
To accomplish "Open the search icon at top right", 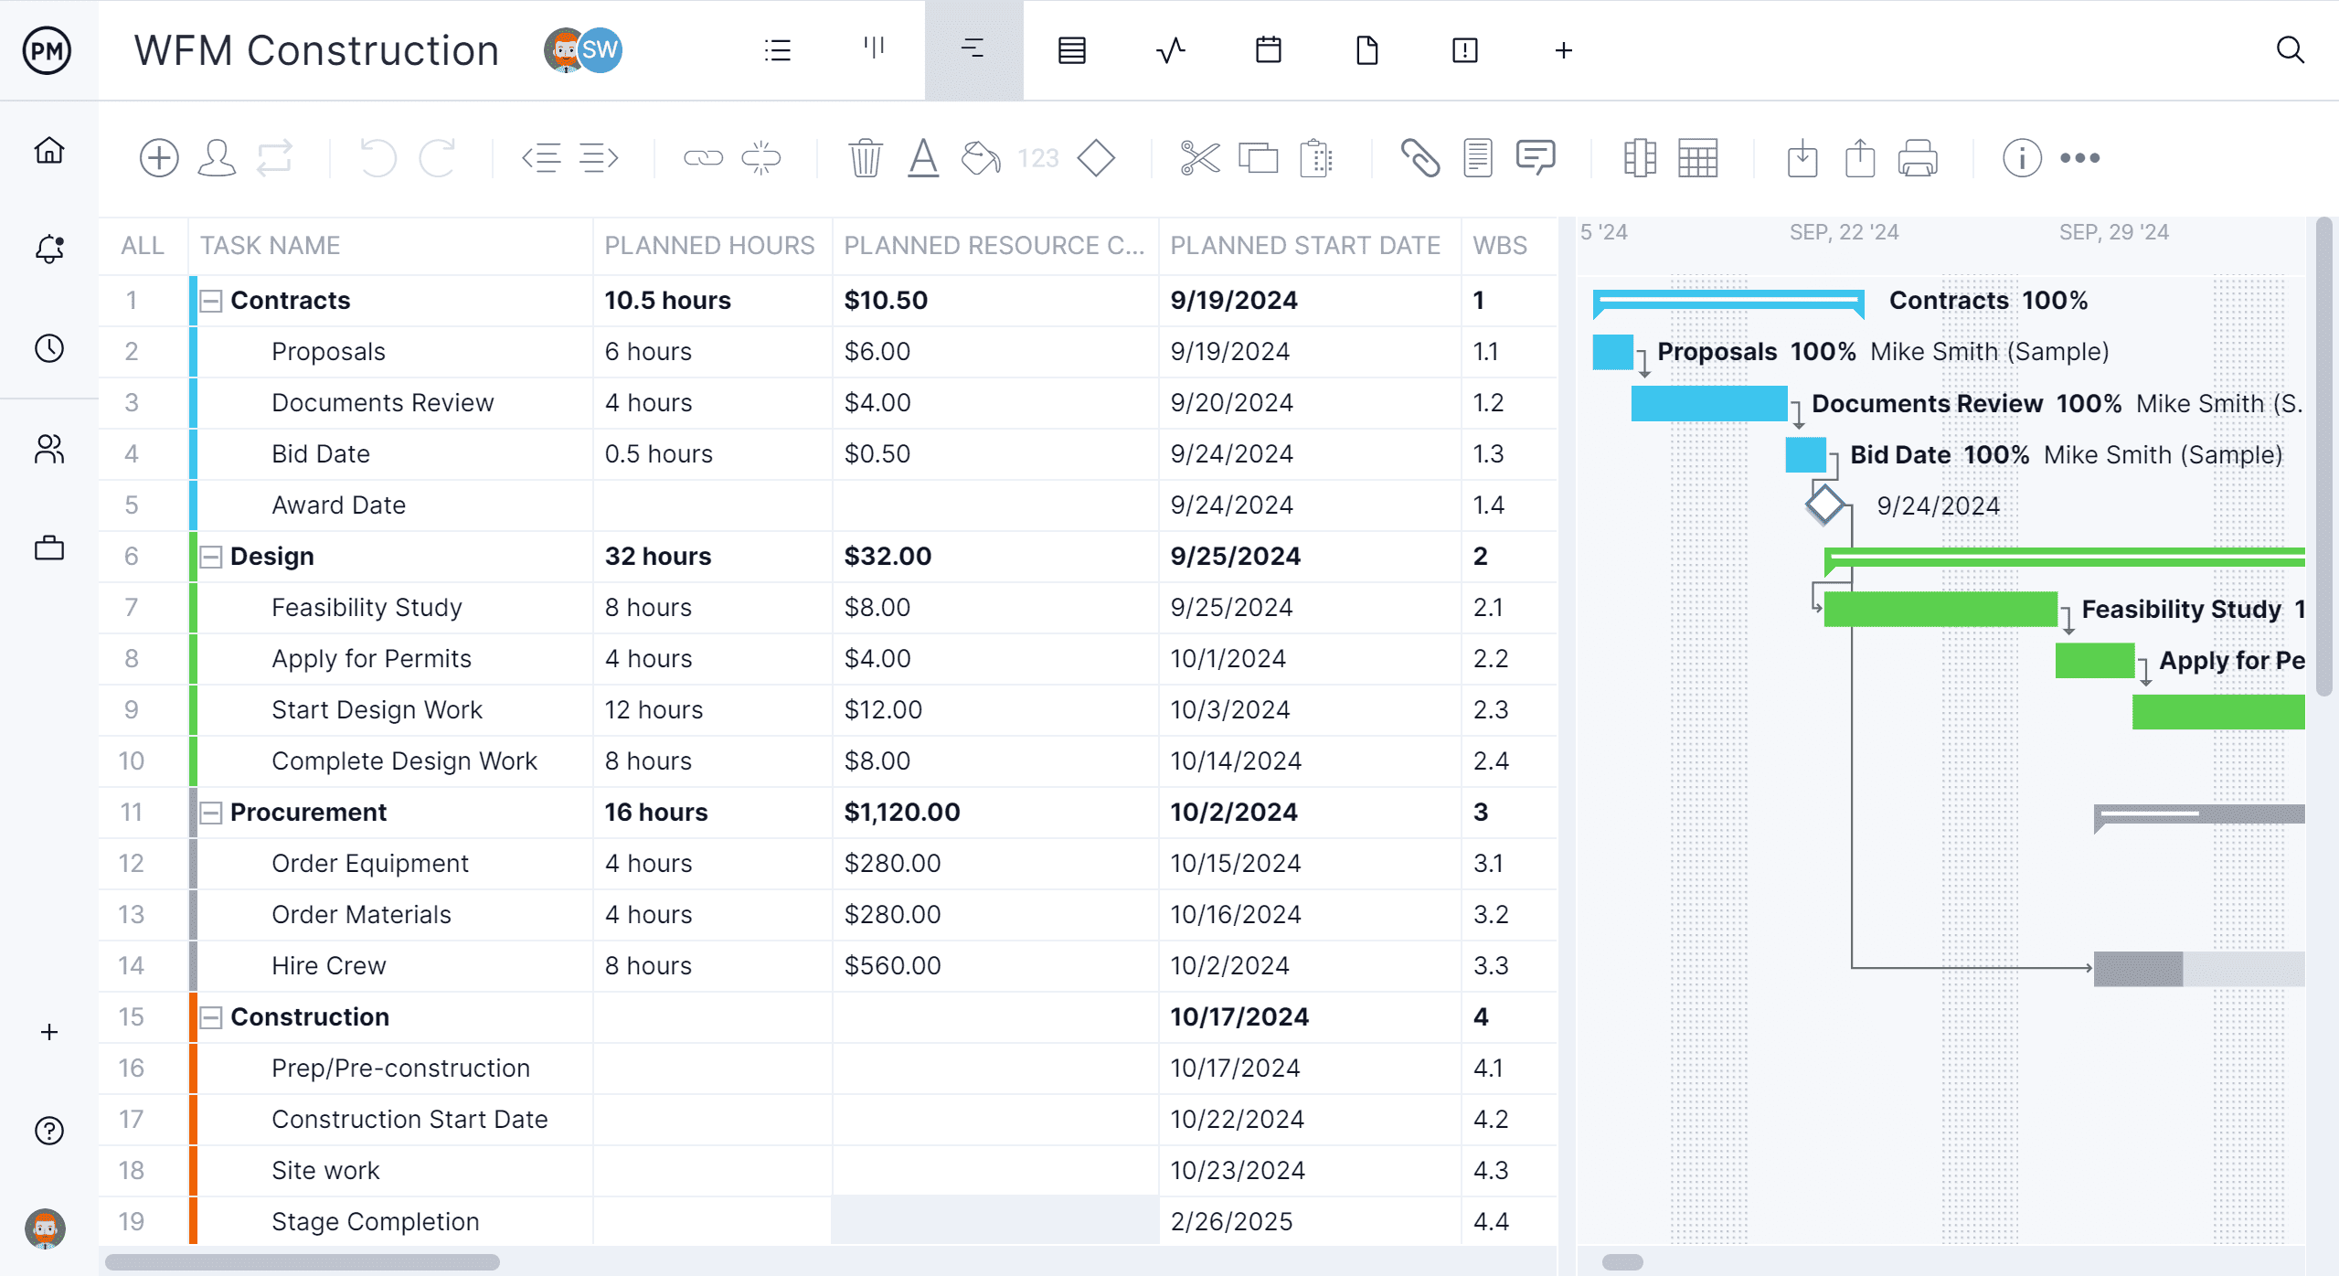I will coord(2291,50).
